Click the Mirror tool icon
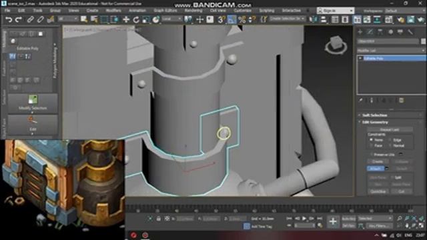 click(x=313, y=19)
